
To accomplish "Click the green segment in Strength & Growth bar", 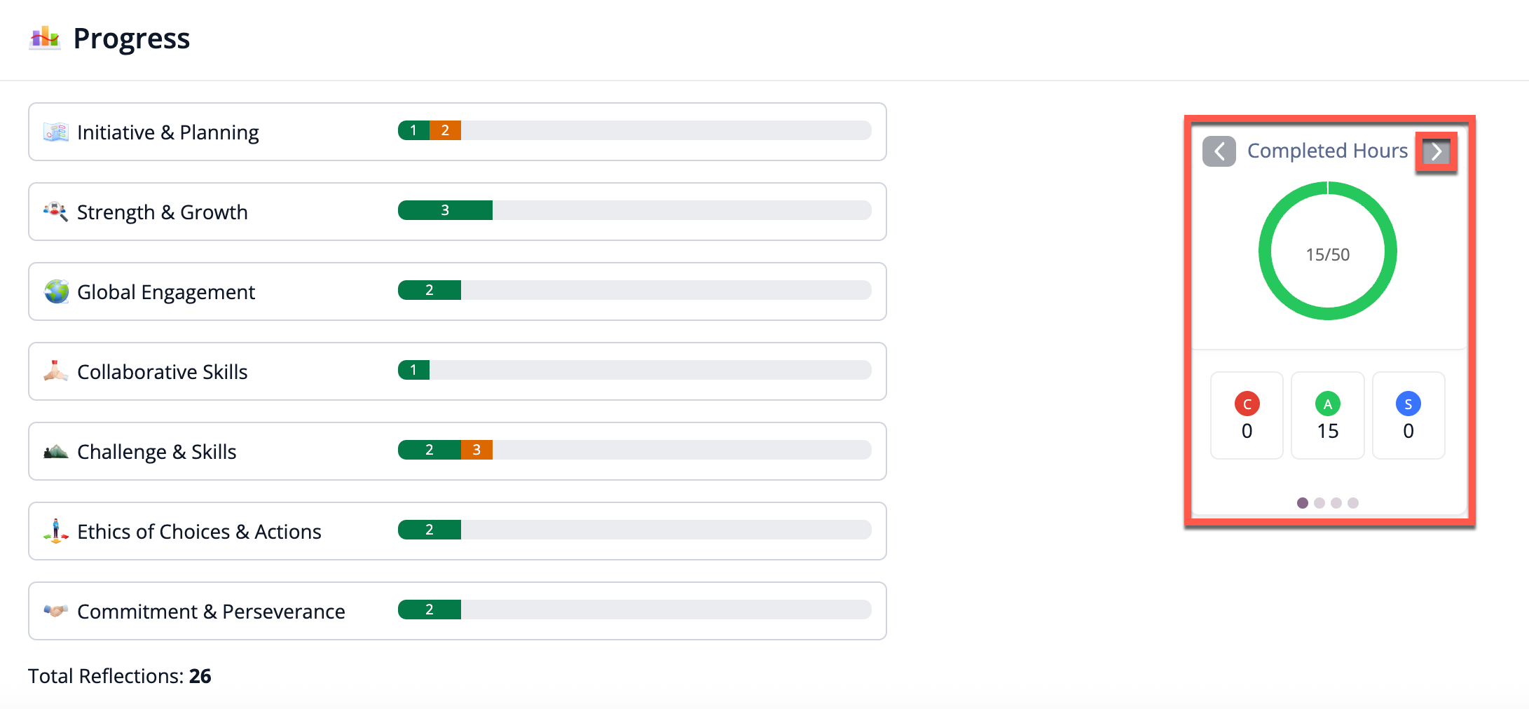I will pos(445,210).
